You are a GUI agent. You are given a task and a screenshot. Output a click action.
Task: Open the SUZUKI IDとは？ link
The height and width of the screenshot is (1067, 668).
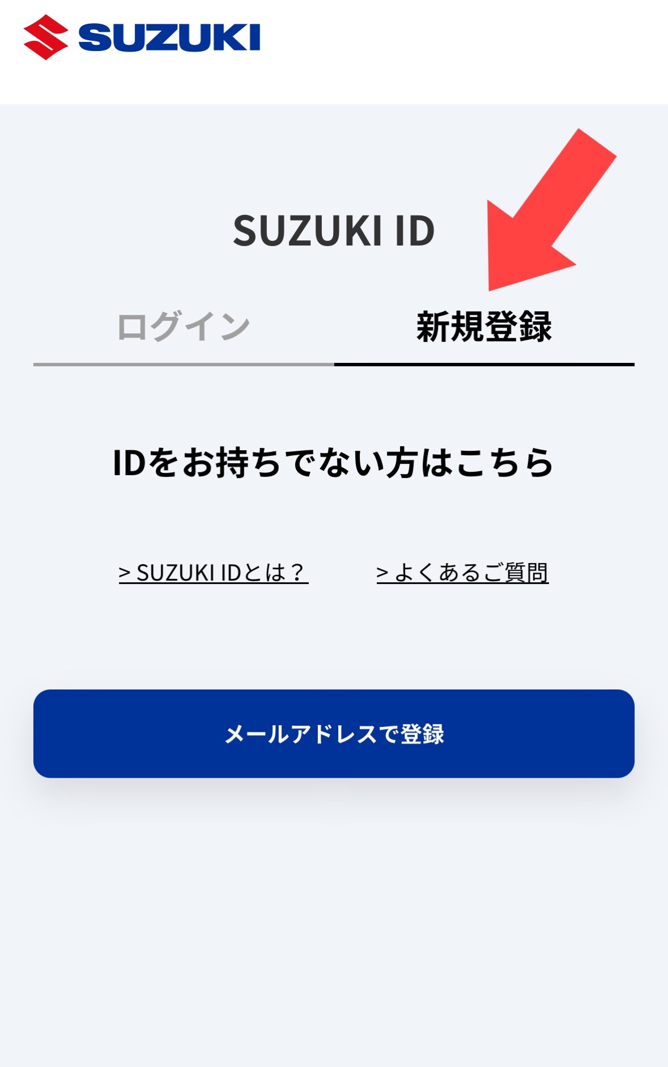pyautogui.click(x=214, y=573)
